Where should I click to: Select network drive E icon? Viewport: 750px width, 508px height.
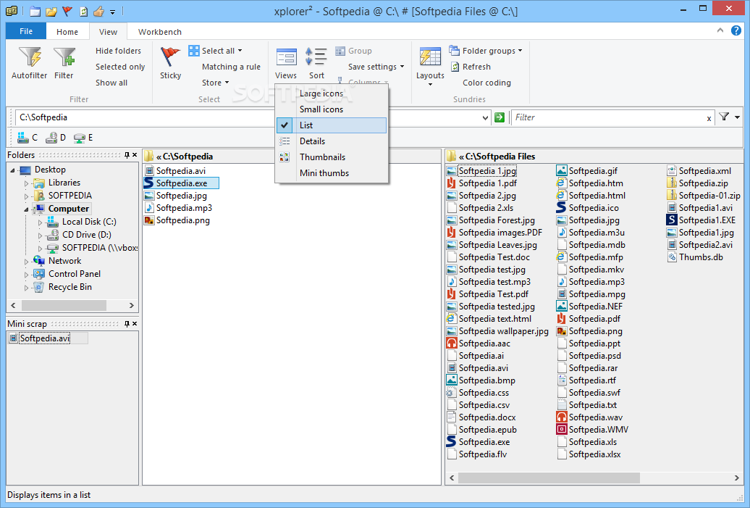(80, 138)
